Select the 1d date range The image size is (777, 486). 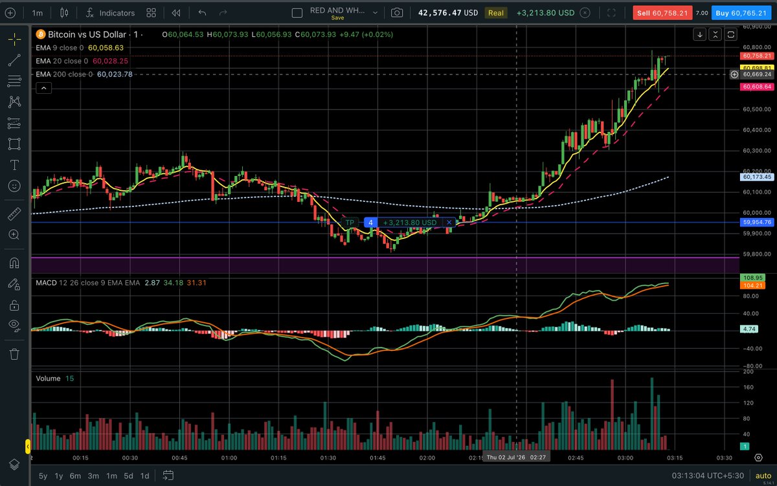pyautogui.click(x=145, y=476)
